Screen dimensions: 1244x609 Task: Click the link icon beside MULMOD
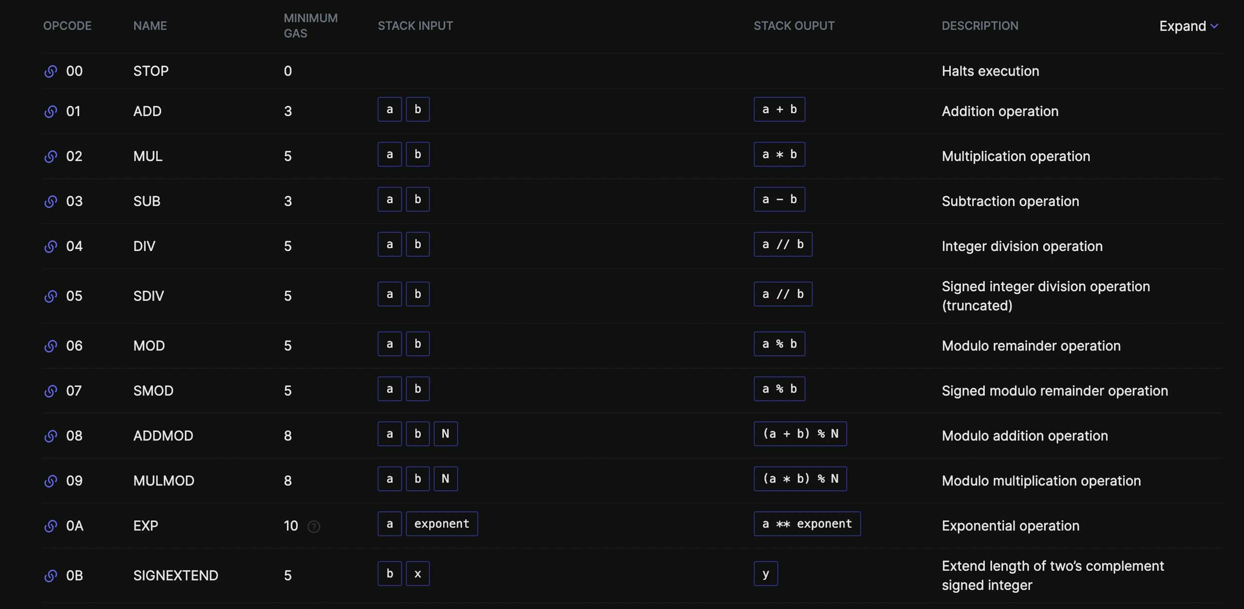[x=50, y=481]
